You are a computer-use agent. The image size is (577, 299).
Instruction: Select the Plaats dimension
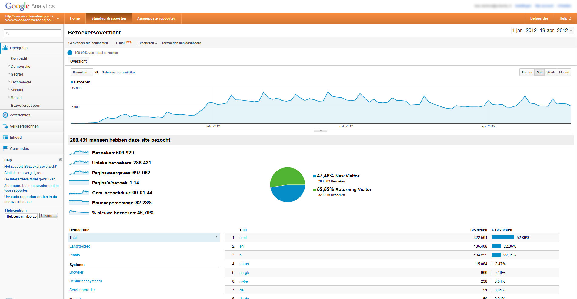click(75, 255)
